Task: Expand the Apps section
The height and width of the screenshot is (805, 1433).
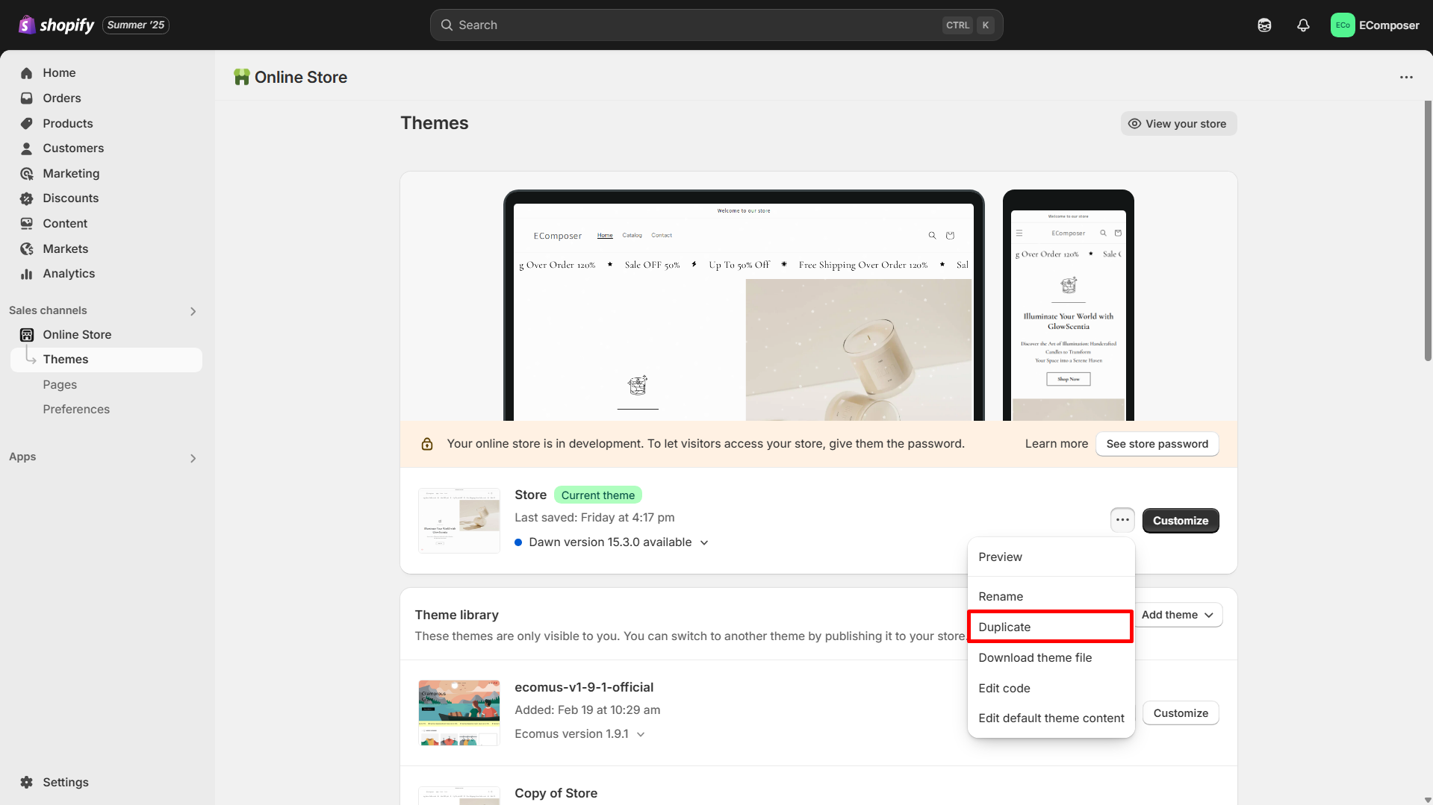Action: click(x=193, y=459)
